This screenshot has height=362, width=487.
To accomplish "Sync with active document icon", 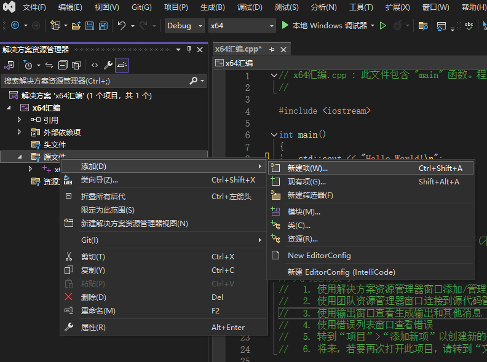I will click(49, 65).
